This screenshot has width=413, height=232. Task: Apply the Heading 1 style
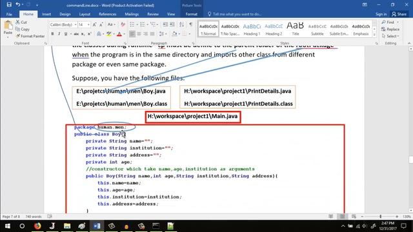point(252,29)
